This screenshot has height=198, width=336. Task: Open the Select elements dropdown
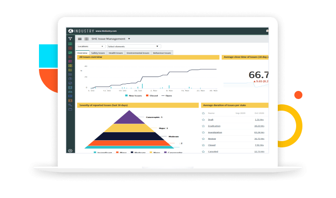134,46
